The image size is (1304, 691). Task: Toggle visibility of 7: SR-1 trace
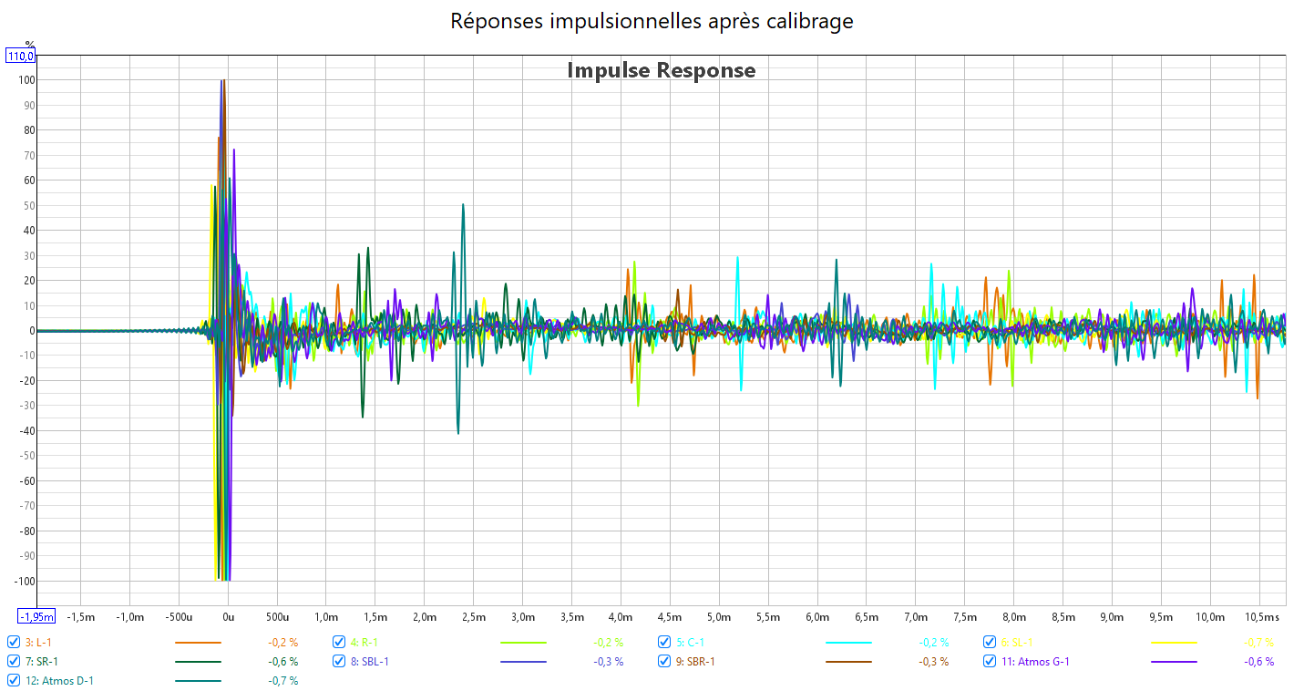[x=14, y=661]
